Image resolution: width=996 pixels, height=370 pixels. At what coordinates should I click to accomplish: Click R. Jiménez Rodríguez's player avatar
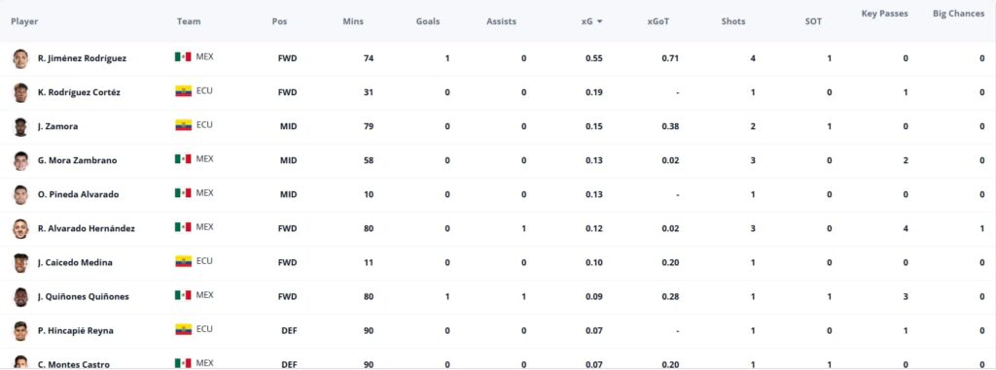[21, 58]
